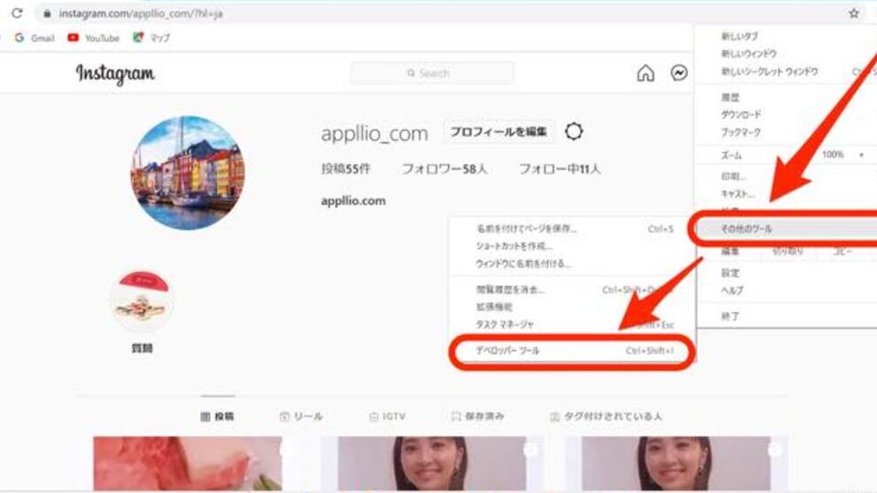Choose 設定 in the Chrome menu
Screen dimensions: 877x493
click(x=730, y=273)
